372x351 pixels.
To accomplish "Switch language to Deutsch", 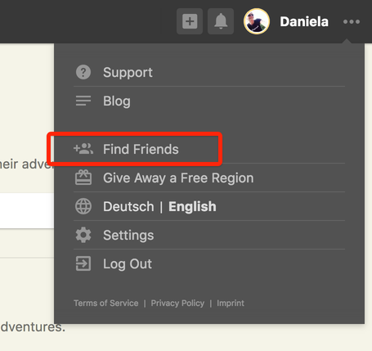I will [128, 206].
